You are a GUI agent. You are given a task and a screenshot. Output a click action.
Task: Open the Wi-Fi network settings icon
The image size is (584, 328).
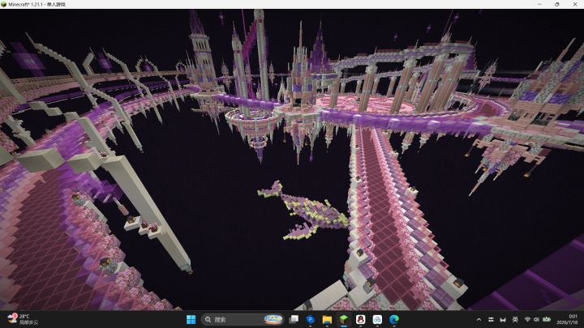tap(527, 319)
